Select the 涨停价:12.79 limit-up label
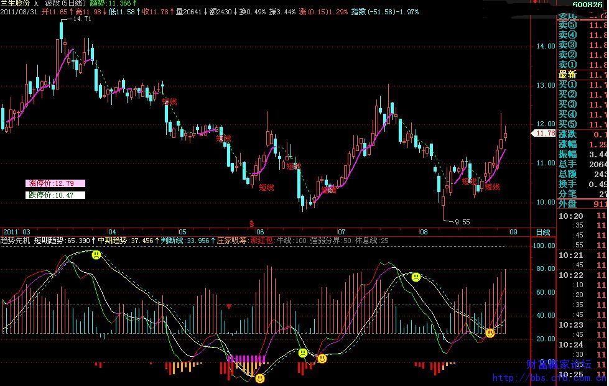The image size is (609, 386). click(55, 183)
